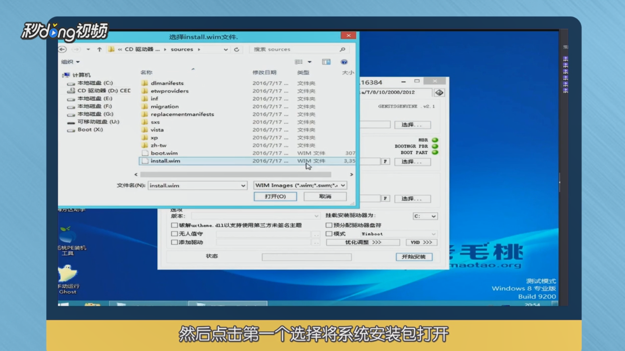The image size is (625, 351).
Task: Enable the 预分配驱动器盘符 checkbox
Action: point(329,225)
